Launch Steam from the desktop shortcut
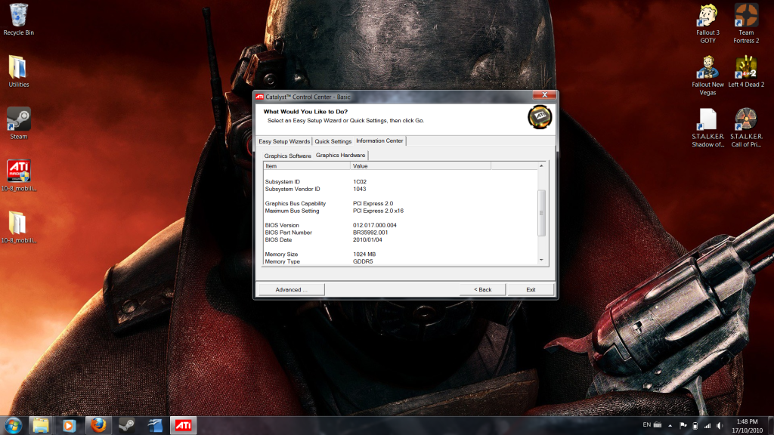This screenshot has width=774, height=435. pyautogui.click(x=19, y=123)
